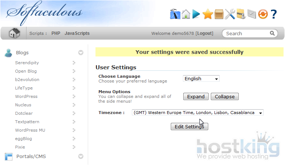Viewport: 285px width, 165px height.
Task: Open the Timezone dropdown list
Action: click(198, 113)
